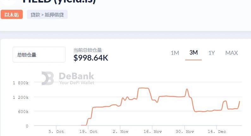Click the 16. Nov date marker
Viewport: 251px width, 136px height.
point(153,132)
